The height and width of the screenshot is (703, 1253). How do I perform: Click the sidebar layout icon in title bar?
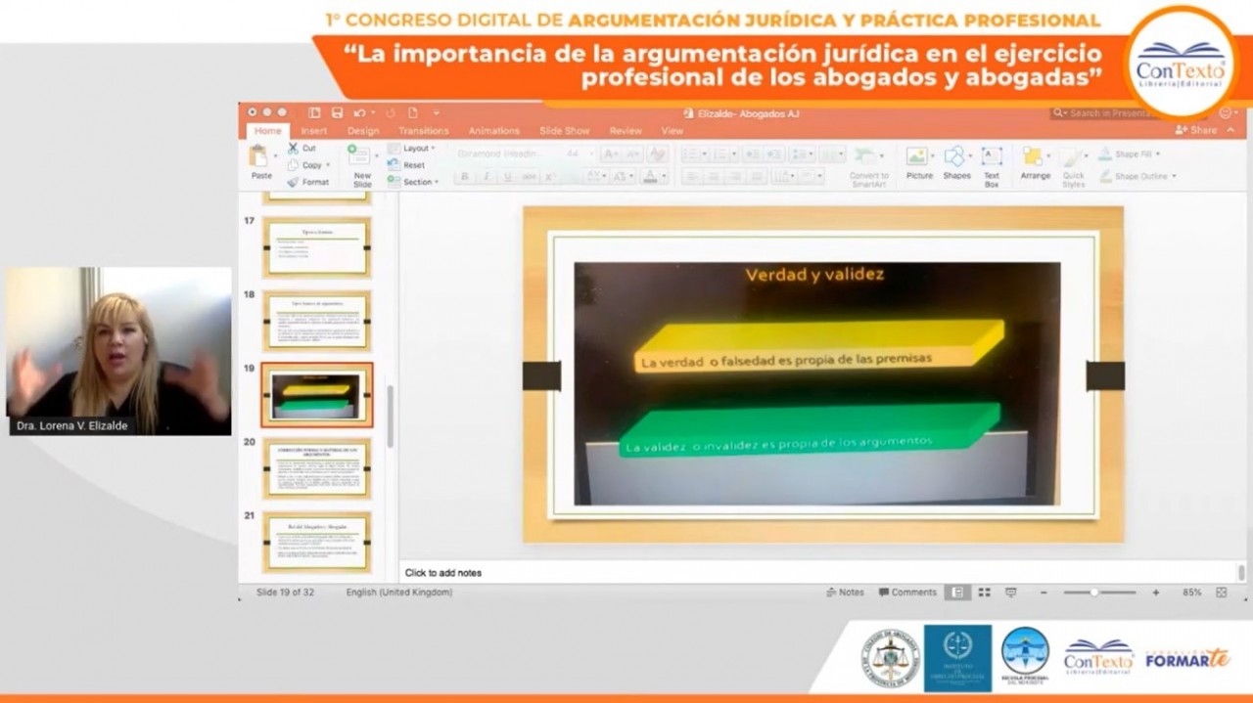tap(314, 112)
